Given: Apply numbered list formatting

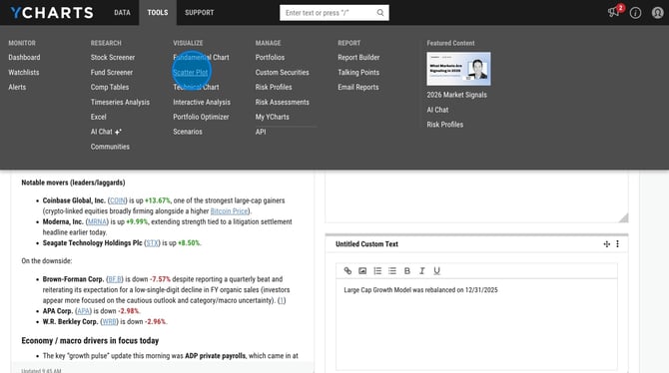Looking at the screenshot, I should pos(377,270).
